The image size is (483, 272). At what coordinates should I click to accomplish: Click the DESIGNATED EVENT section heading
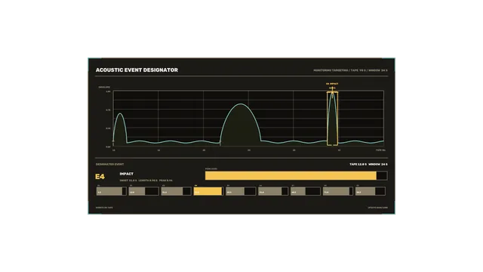[109, 165]
